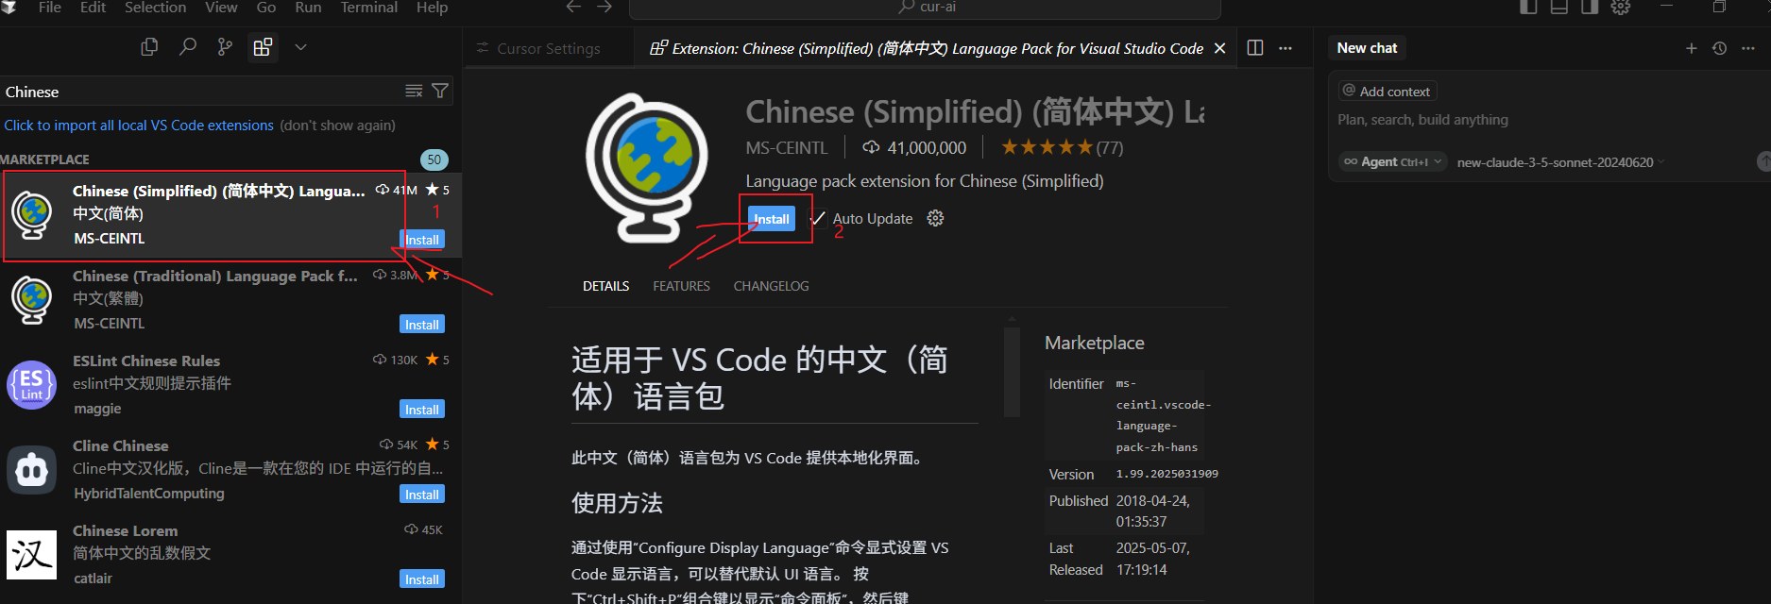Screen dimensions: 1771x604
Task: Open the Explorer view icon
Action: click(149, 46)
